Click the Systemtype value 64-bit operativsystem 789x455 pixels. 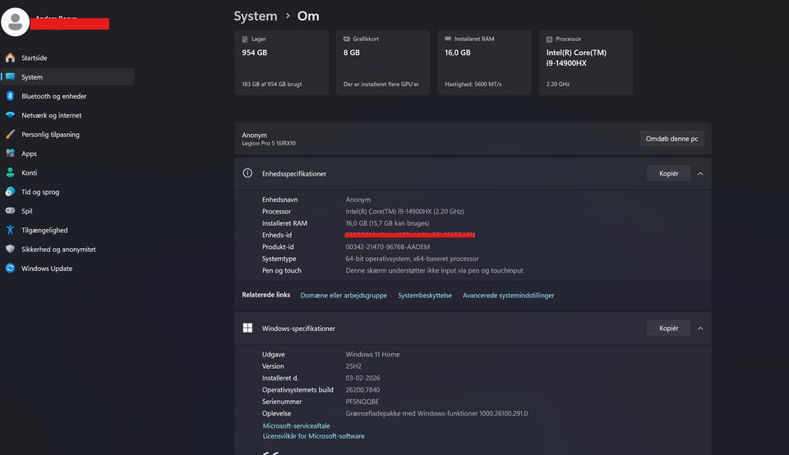[412, 259]
